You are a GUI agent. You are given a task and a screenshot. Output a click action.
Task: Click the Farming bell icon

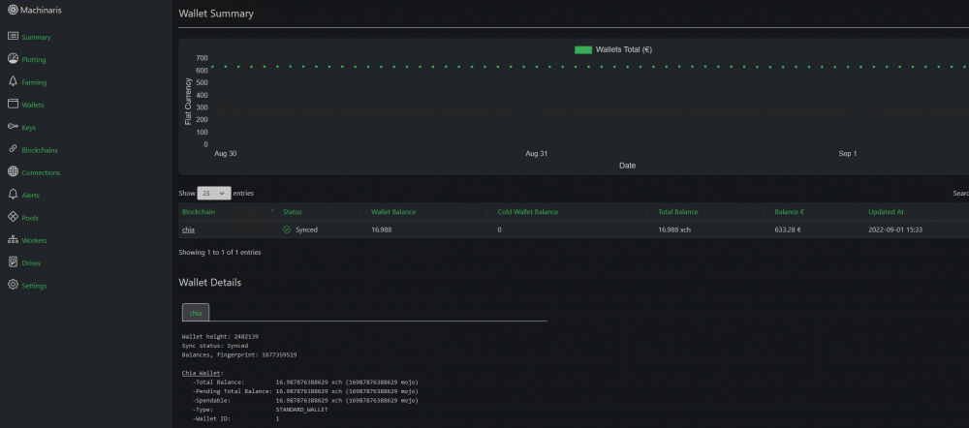tap(13, 81)
